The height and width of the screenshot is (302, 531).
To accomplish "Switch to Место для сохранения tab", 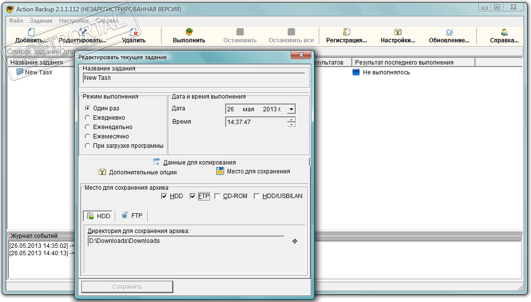I will [x=253, y=171].
